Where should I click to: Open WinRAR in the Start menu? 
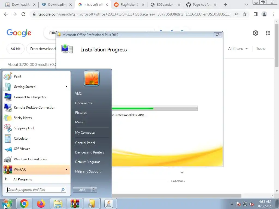pos(37,169)
